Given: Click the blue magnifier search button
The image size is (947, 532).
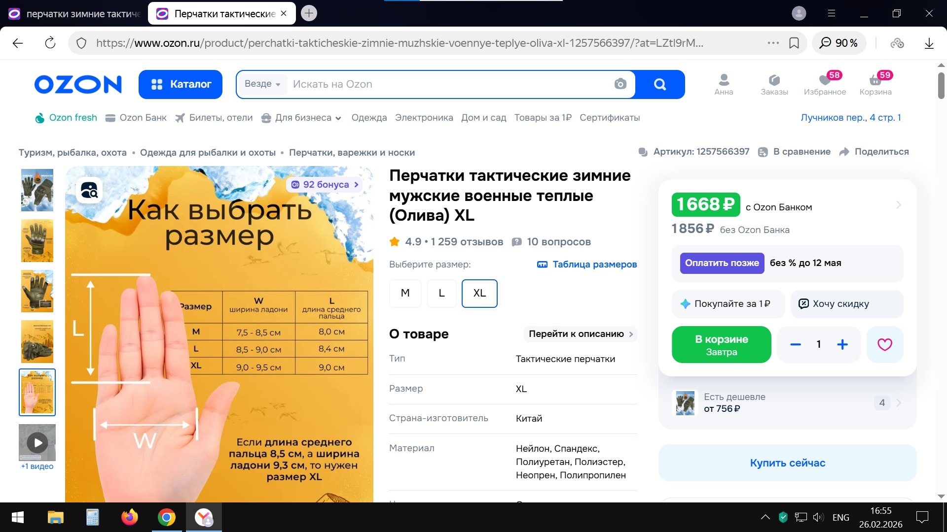Looking at the screenshot, I should coord(660,84).
